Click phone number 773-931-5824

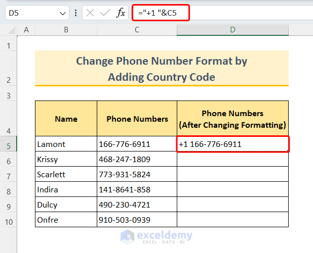point(137,174)
